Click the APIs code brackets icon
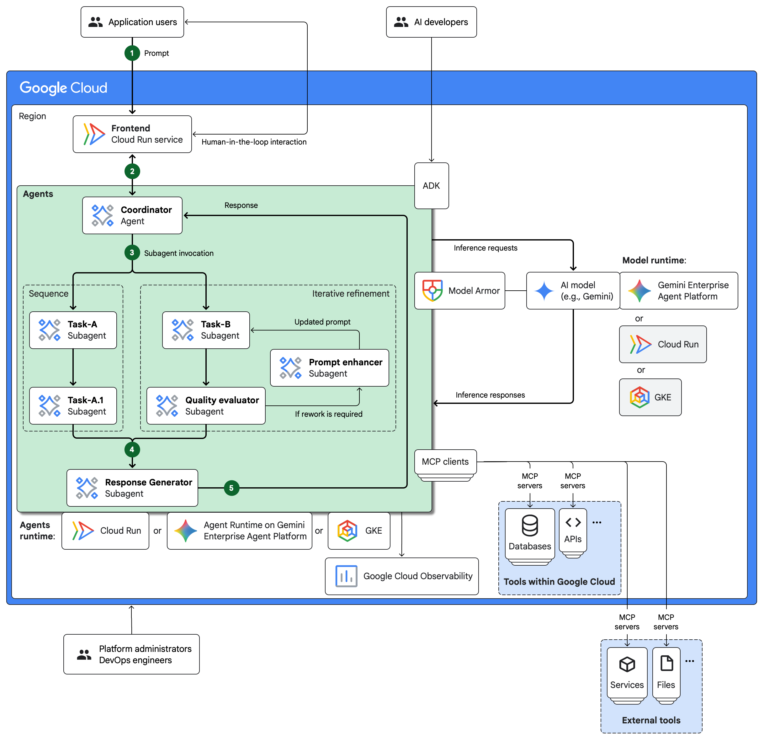This screenshot has height=740, width=764. click(573, 523)
